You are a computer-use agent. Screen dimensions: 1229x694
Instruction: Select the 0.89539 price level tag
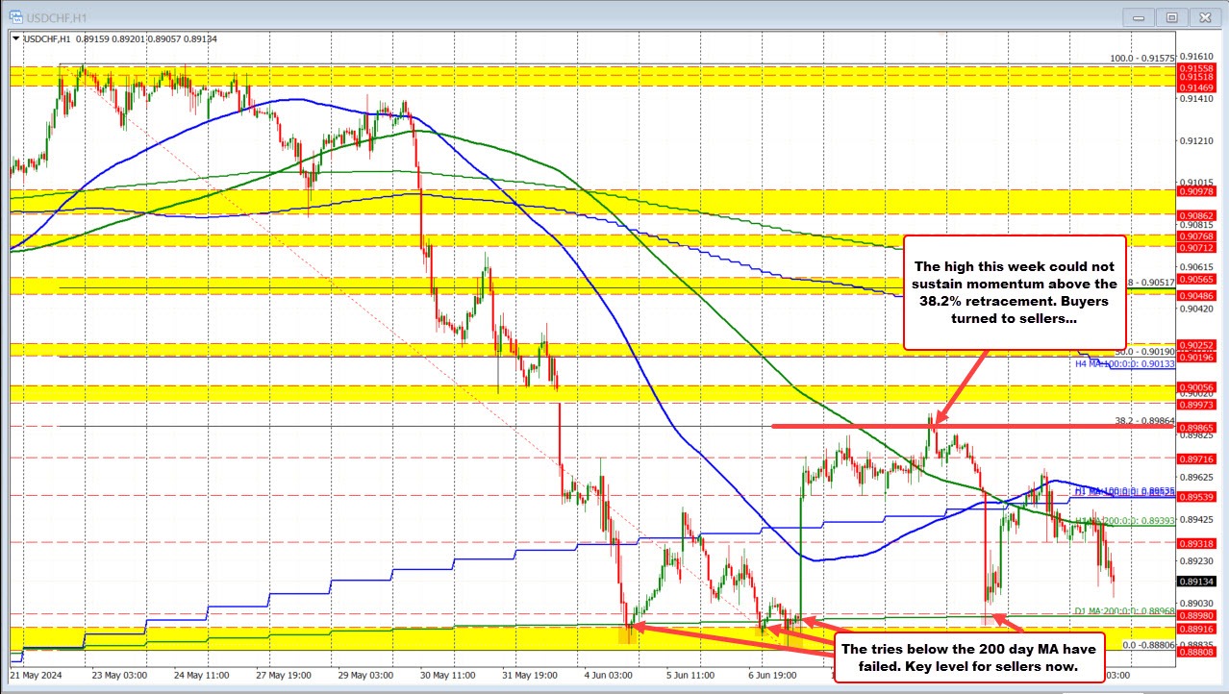[1196, 496]
